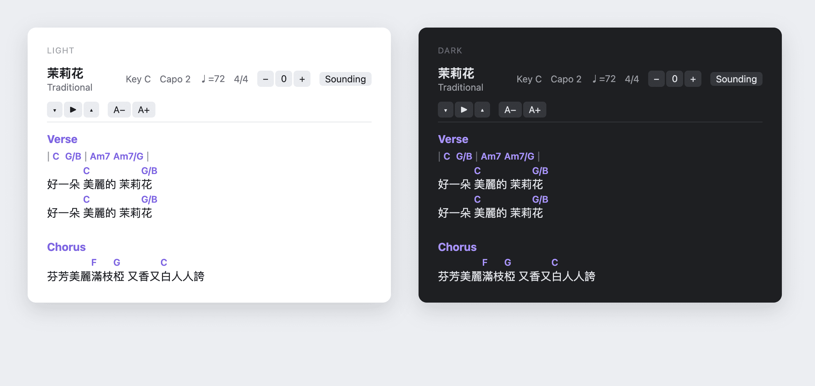Click chorus lyric 芬芳美麗滿枝椏 in Dark panel
The image size is (815, 386).
tap(477, 276)
